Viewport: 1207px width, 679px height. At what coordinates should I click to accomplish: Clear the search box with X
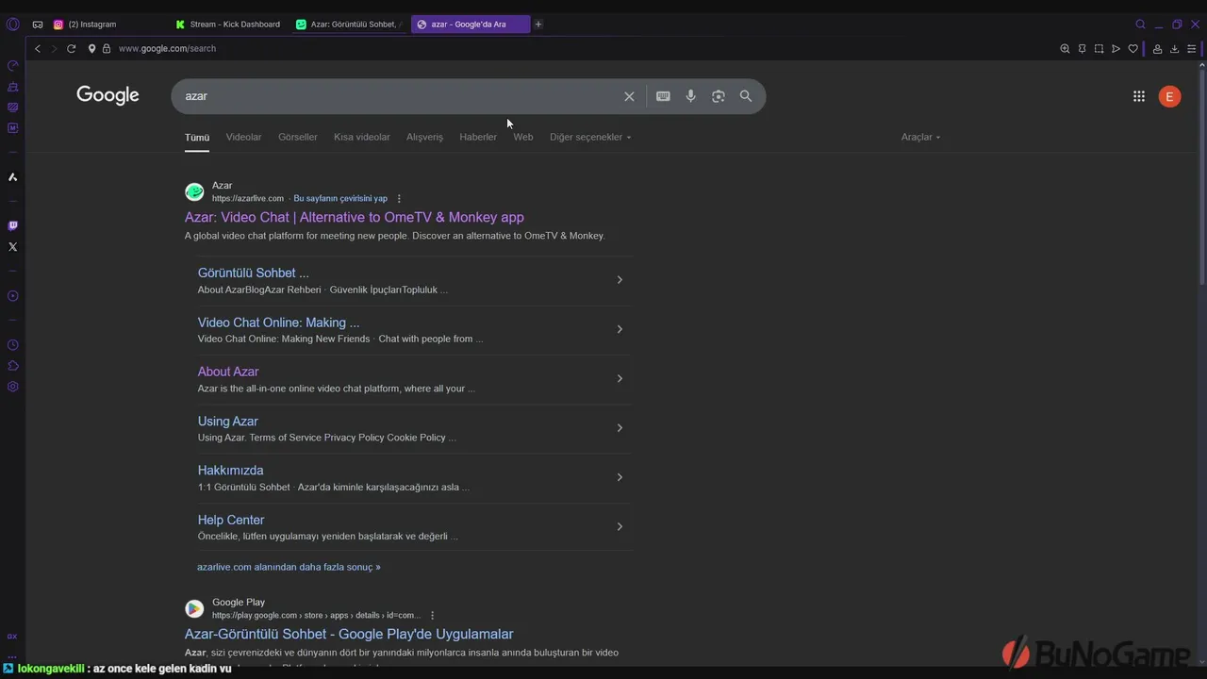629,96
